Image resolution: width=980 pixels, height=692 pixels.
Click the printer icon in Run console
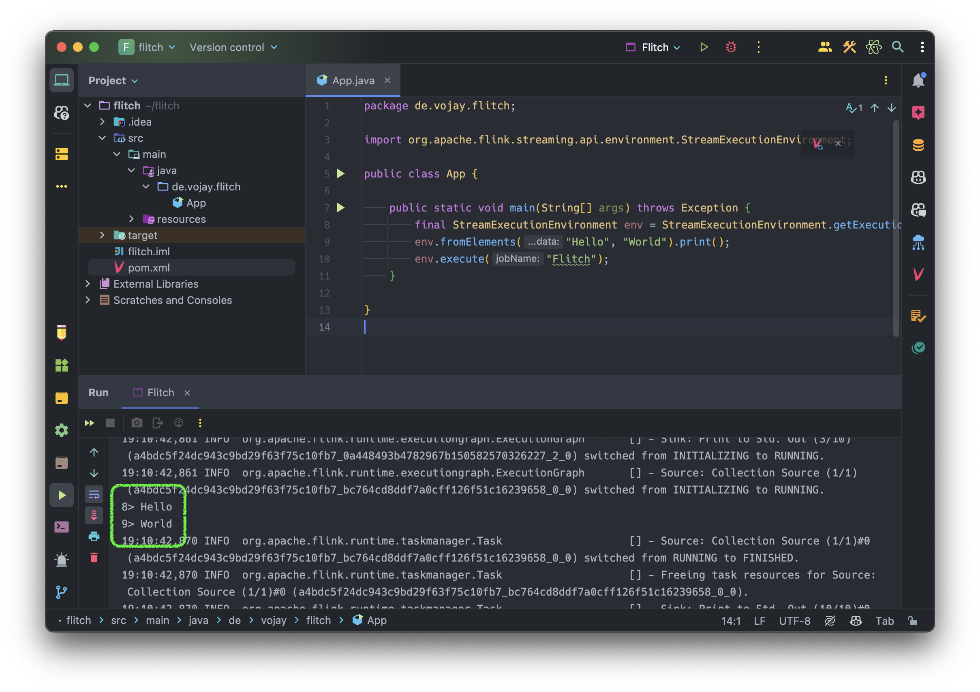pos(94,537)
